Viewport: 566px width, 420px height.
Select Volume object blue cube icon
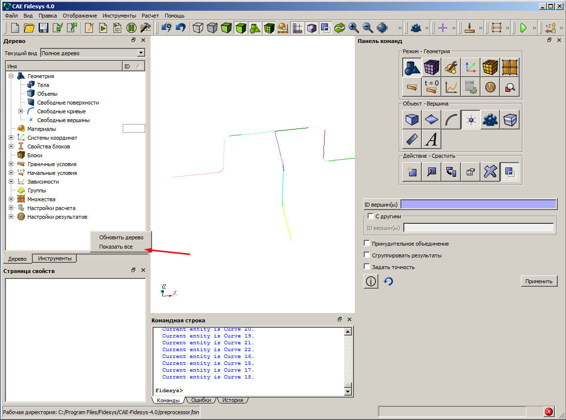412,120
